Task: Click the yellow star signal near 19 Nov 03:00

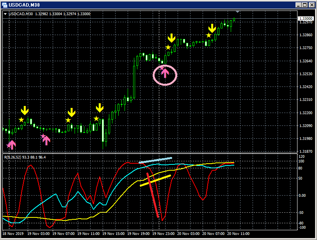Action: point(21,120)
